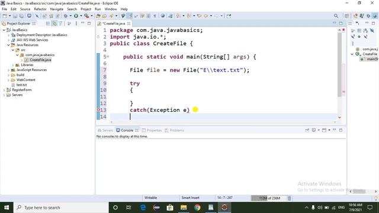Screen dimensions: 379x213
Task: Expand the WebContent folder
Action: tap(8, 80)
